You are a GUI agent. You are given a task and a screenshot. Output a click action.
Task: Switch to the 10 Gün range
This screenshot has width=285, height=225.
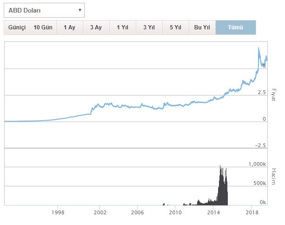click(43, 27)
